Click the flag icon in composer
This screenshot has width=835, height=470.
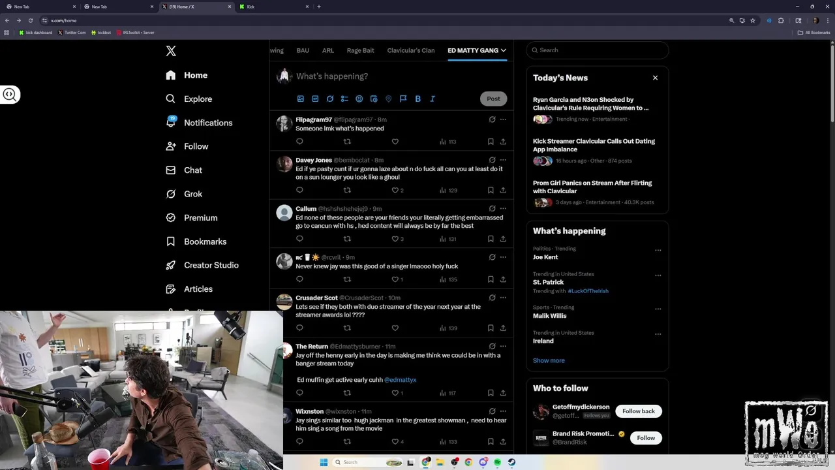tap(403, 99)
